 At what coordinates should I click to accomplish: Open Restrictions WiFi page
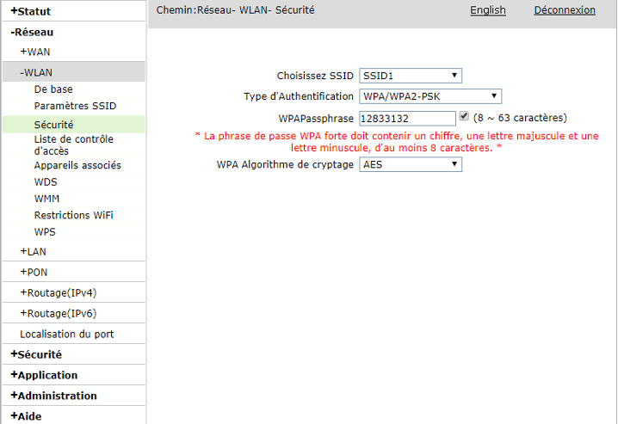click(x=73, y=215)
